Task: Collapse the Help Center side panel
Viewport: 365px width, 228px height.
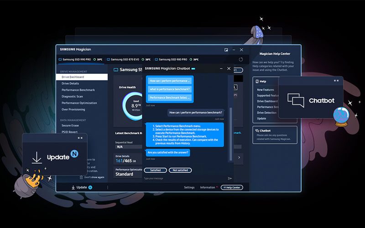Action: (232, 187)
